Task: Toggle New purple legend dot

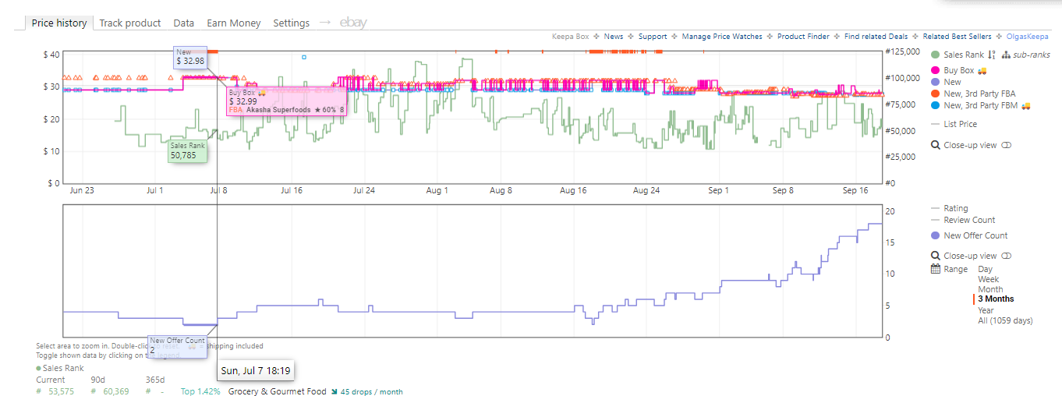Action: [x=935, y=82]
